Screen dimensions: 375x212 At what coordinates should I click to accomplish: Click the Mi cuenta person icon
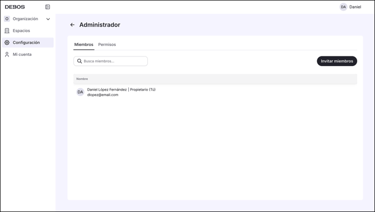(7, 54)
